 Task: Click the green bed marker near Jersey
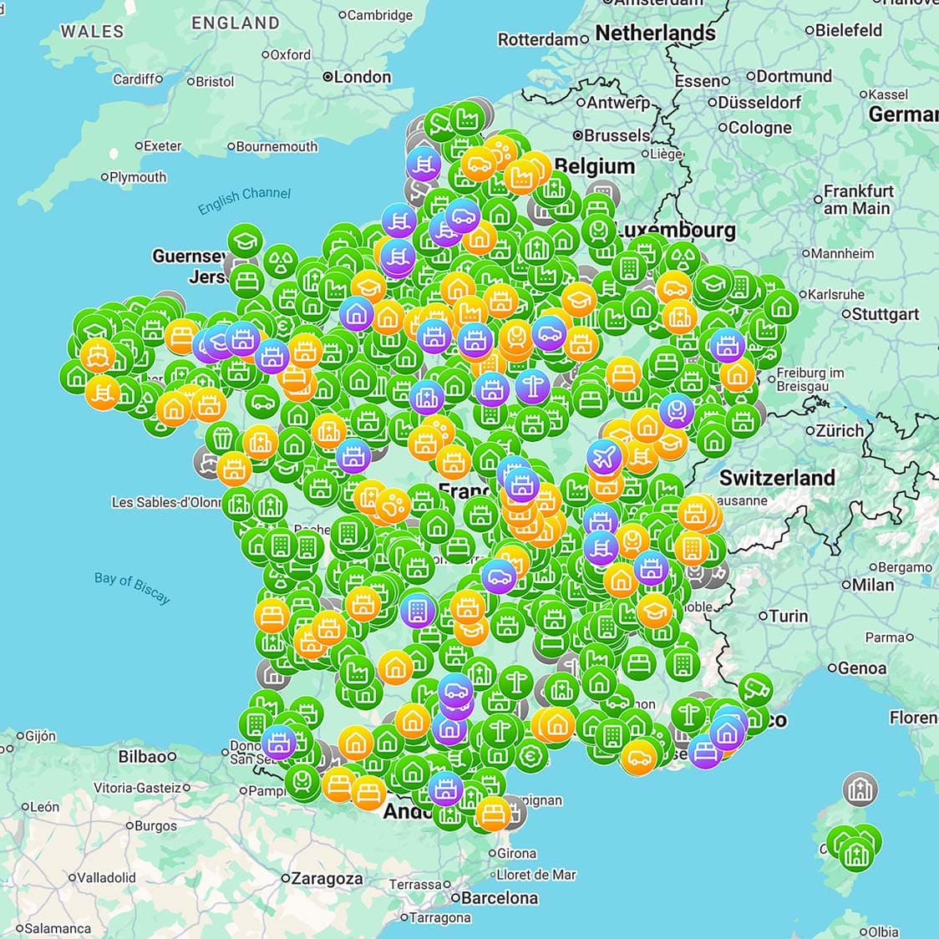[x=246, y=282]
